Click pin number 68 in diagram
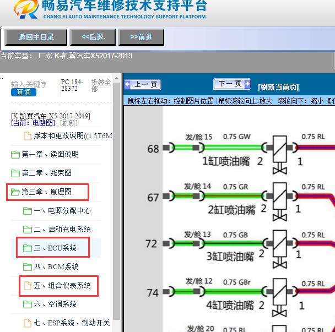Viewport: 335px width, 332px height. click(153, 149)
